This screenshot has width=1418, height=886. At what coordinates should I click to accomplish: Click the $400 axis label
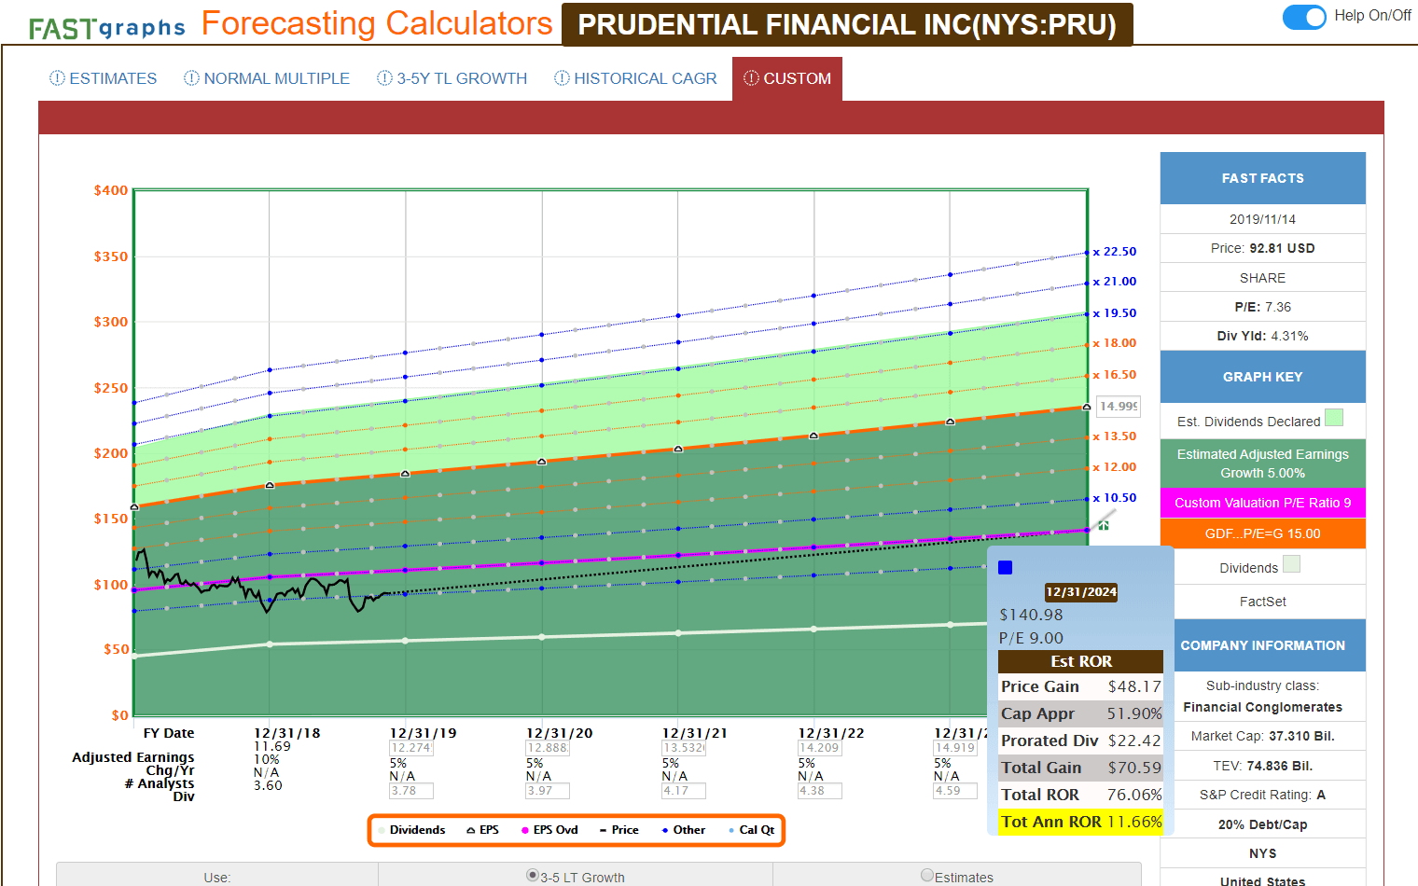(x=111, y=190)
